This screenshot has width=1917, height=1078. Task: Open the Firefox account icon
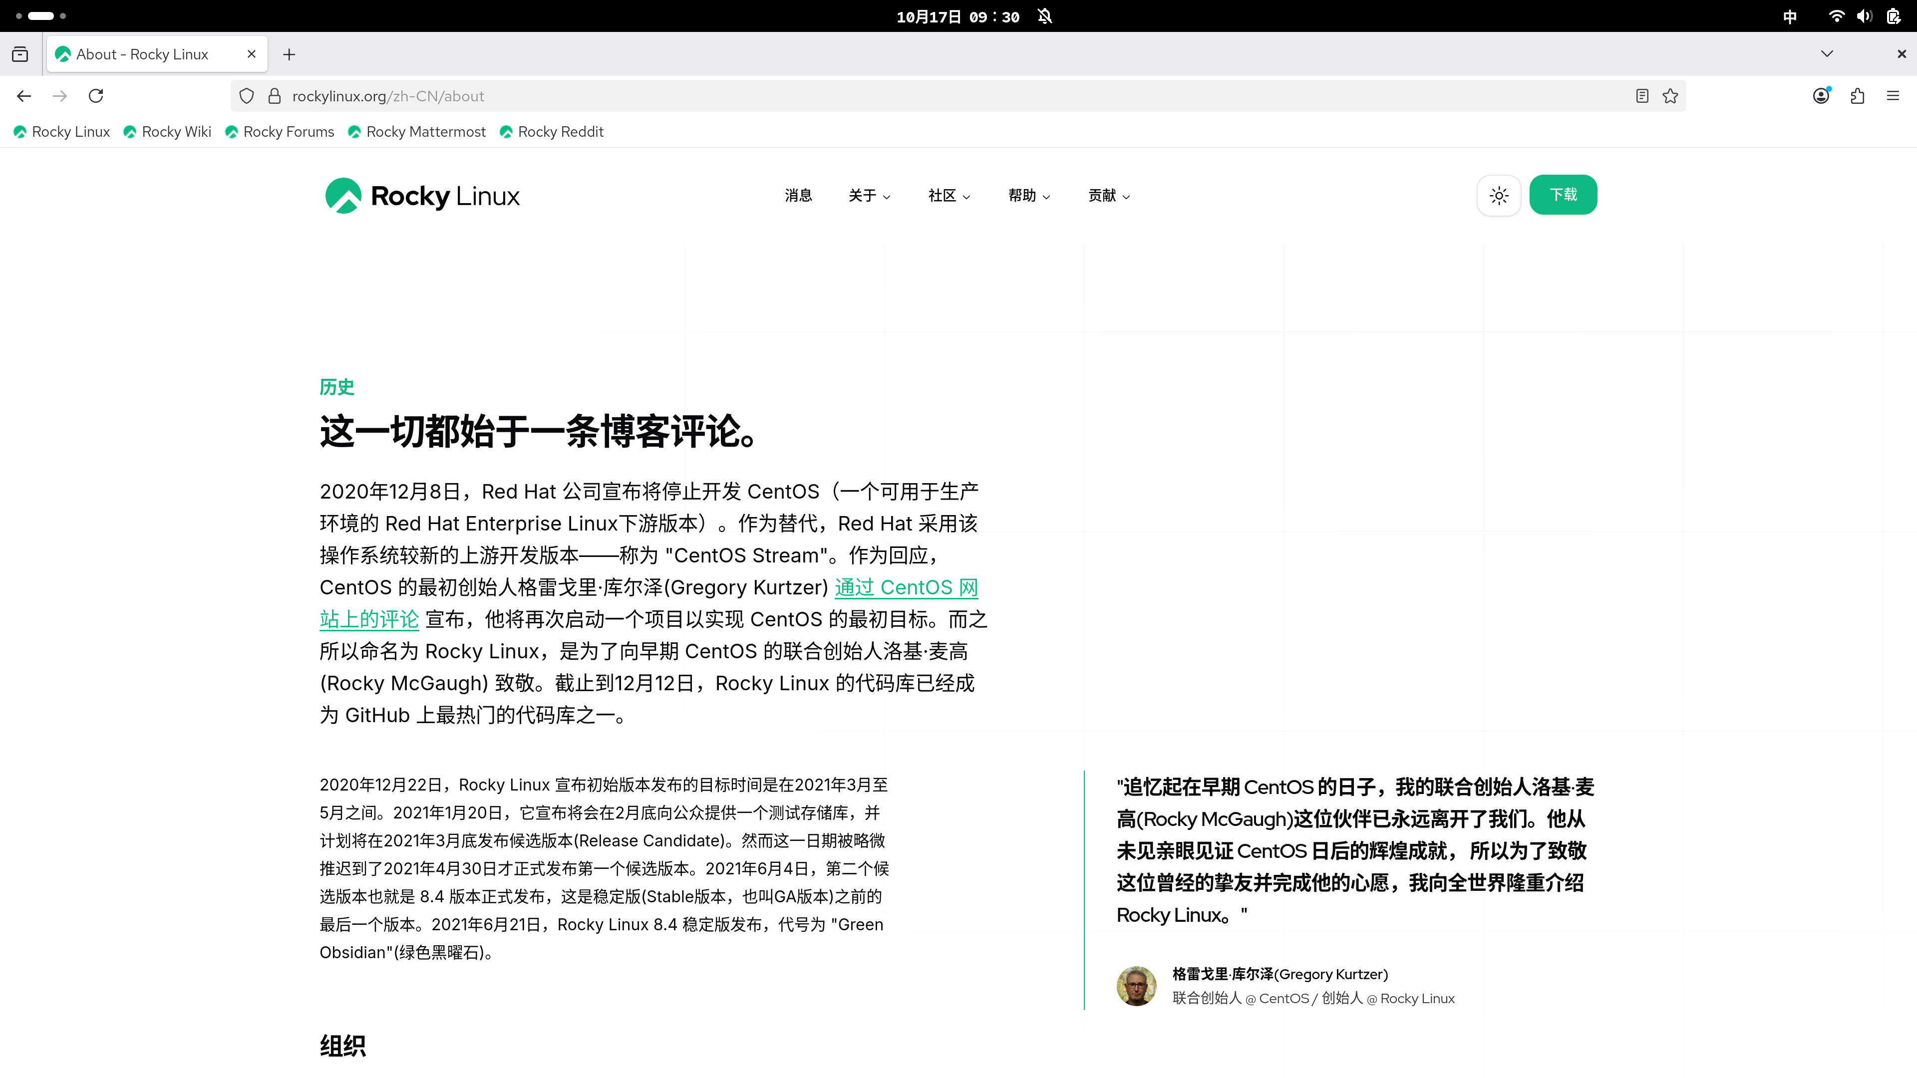1821,96
